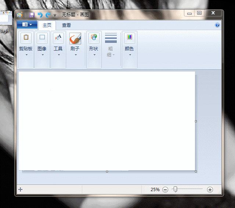This screenshot has height=208, width=235.
Task: Open the blue Paint file menu button
Action: coord(27,25)
